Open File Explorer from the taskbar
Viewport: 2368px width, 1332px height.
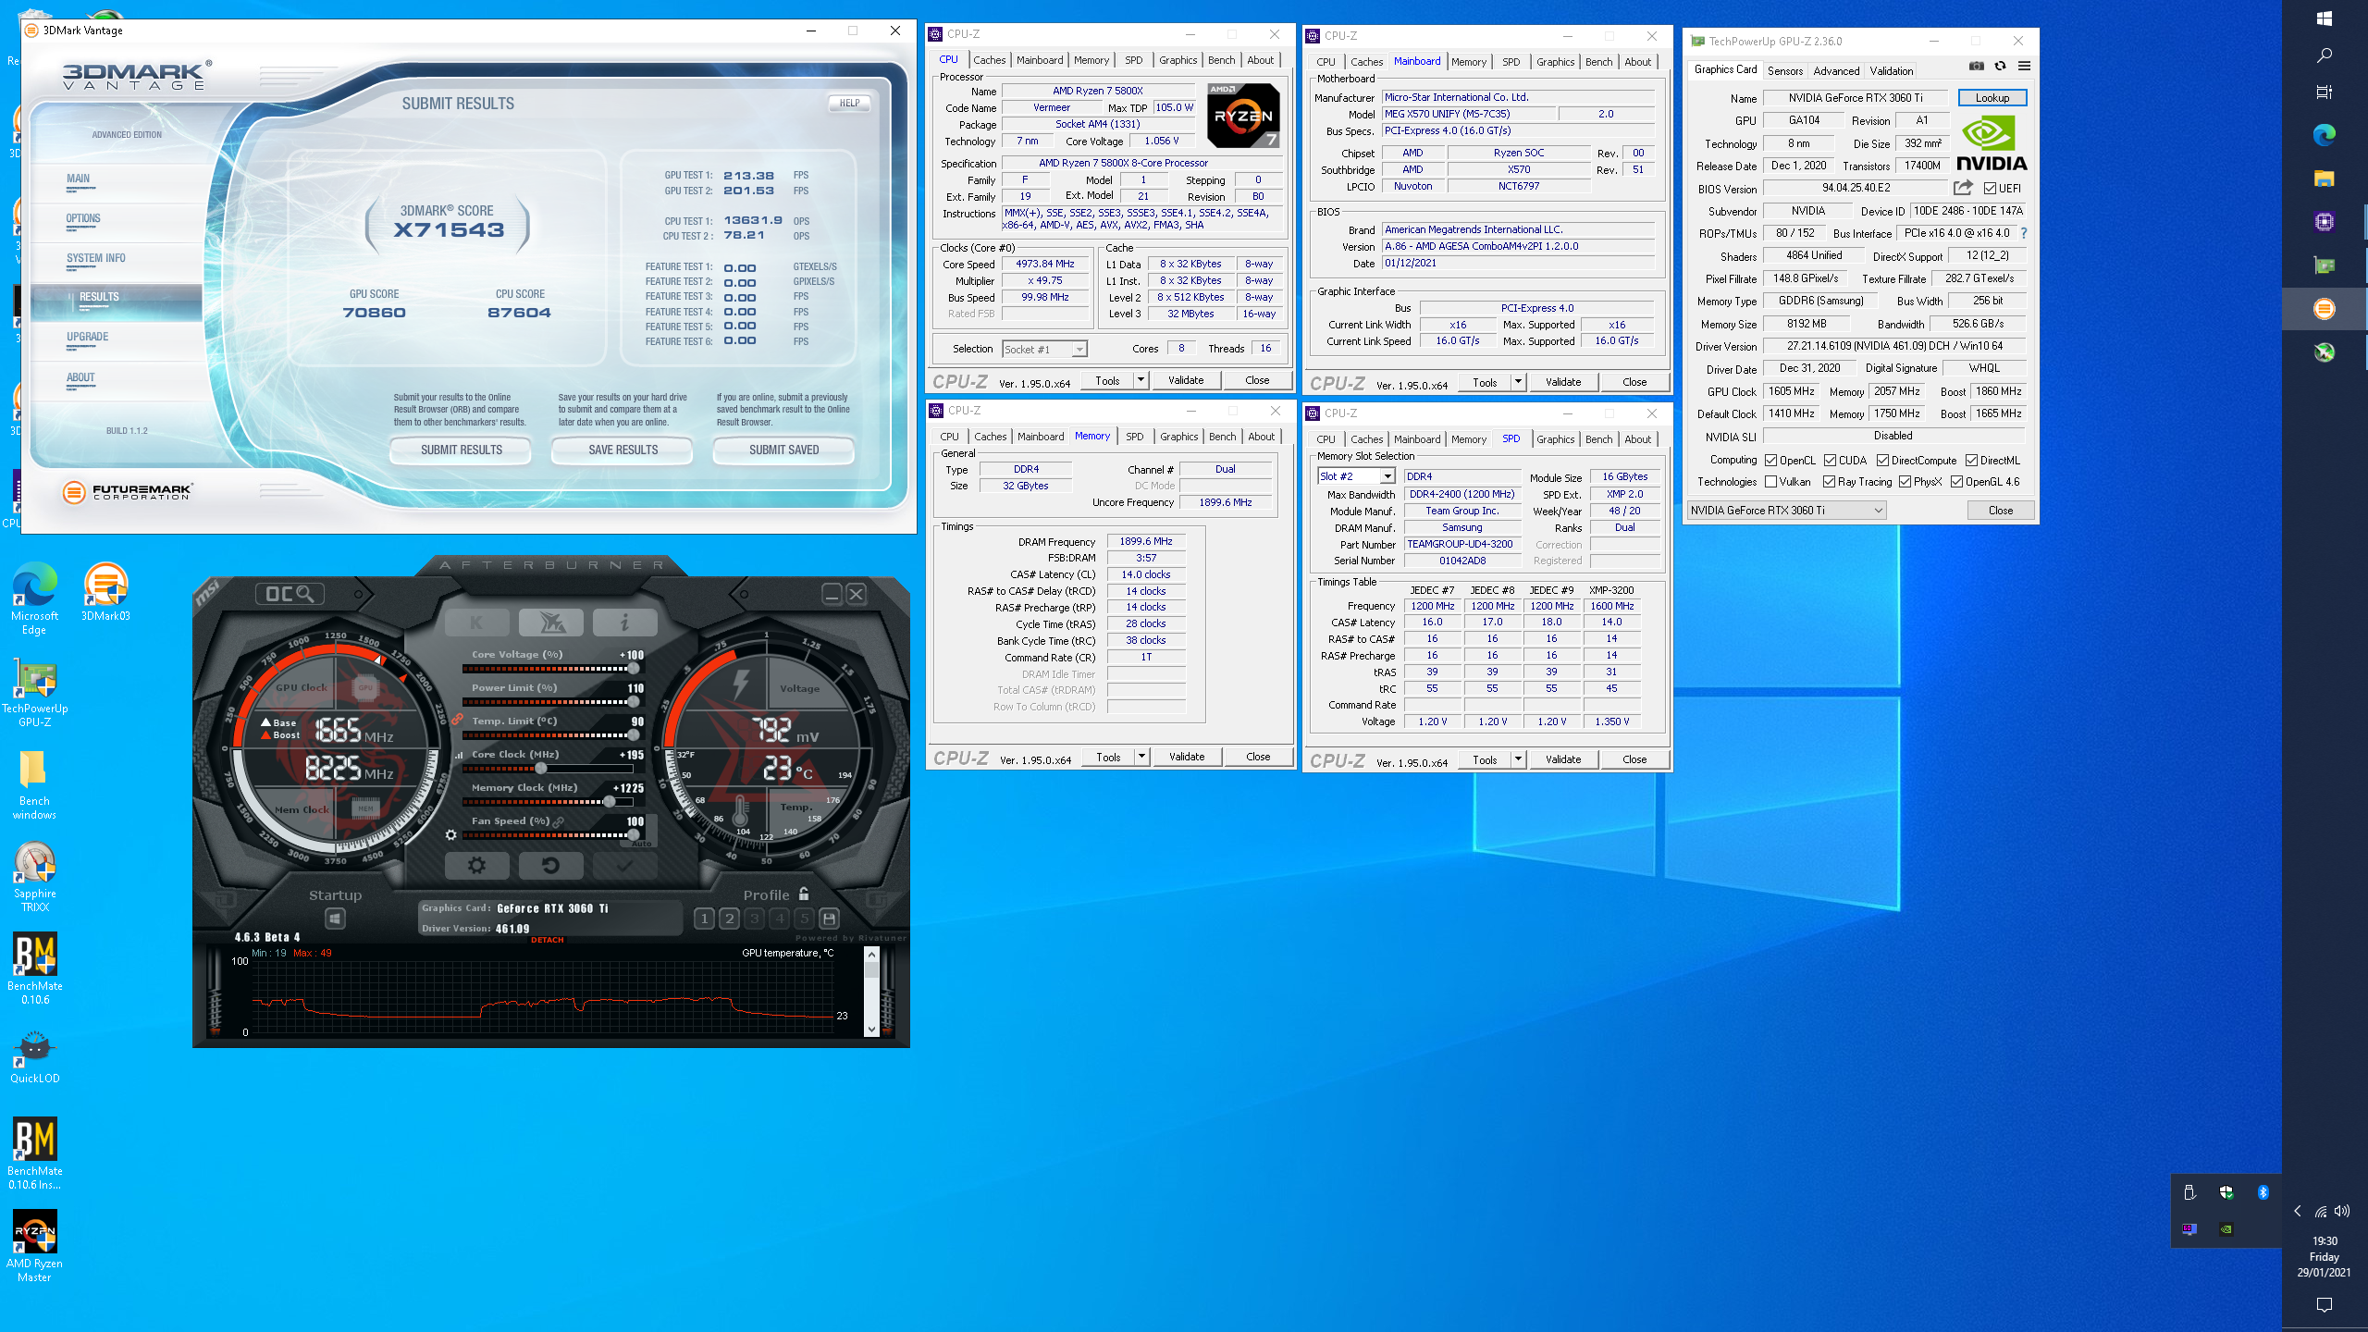point(2324,178)
